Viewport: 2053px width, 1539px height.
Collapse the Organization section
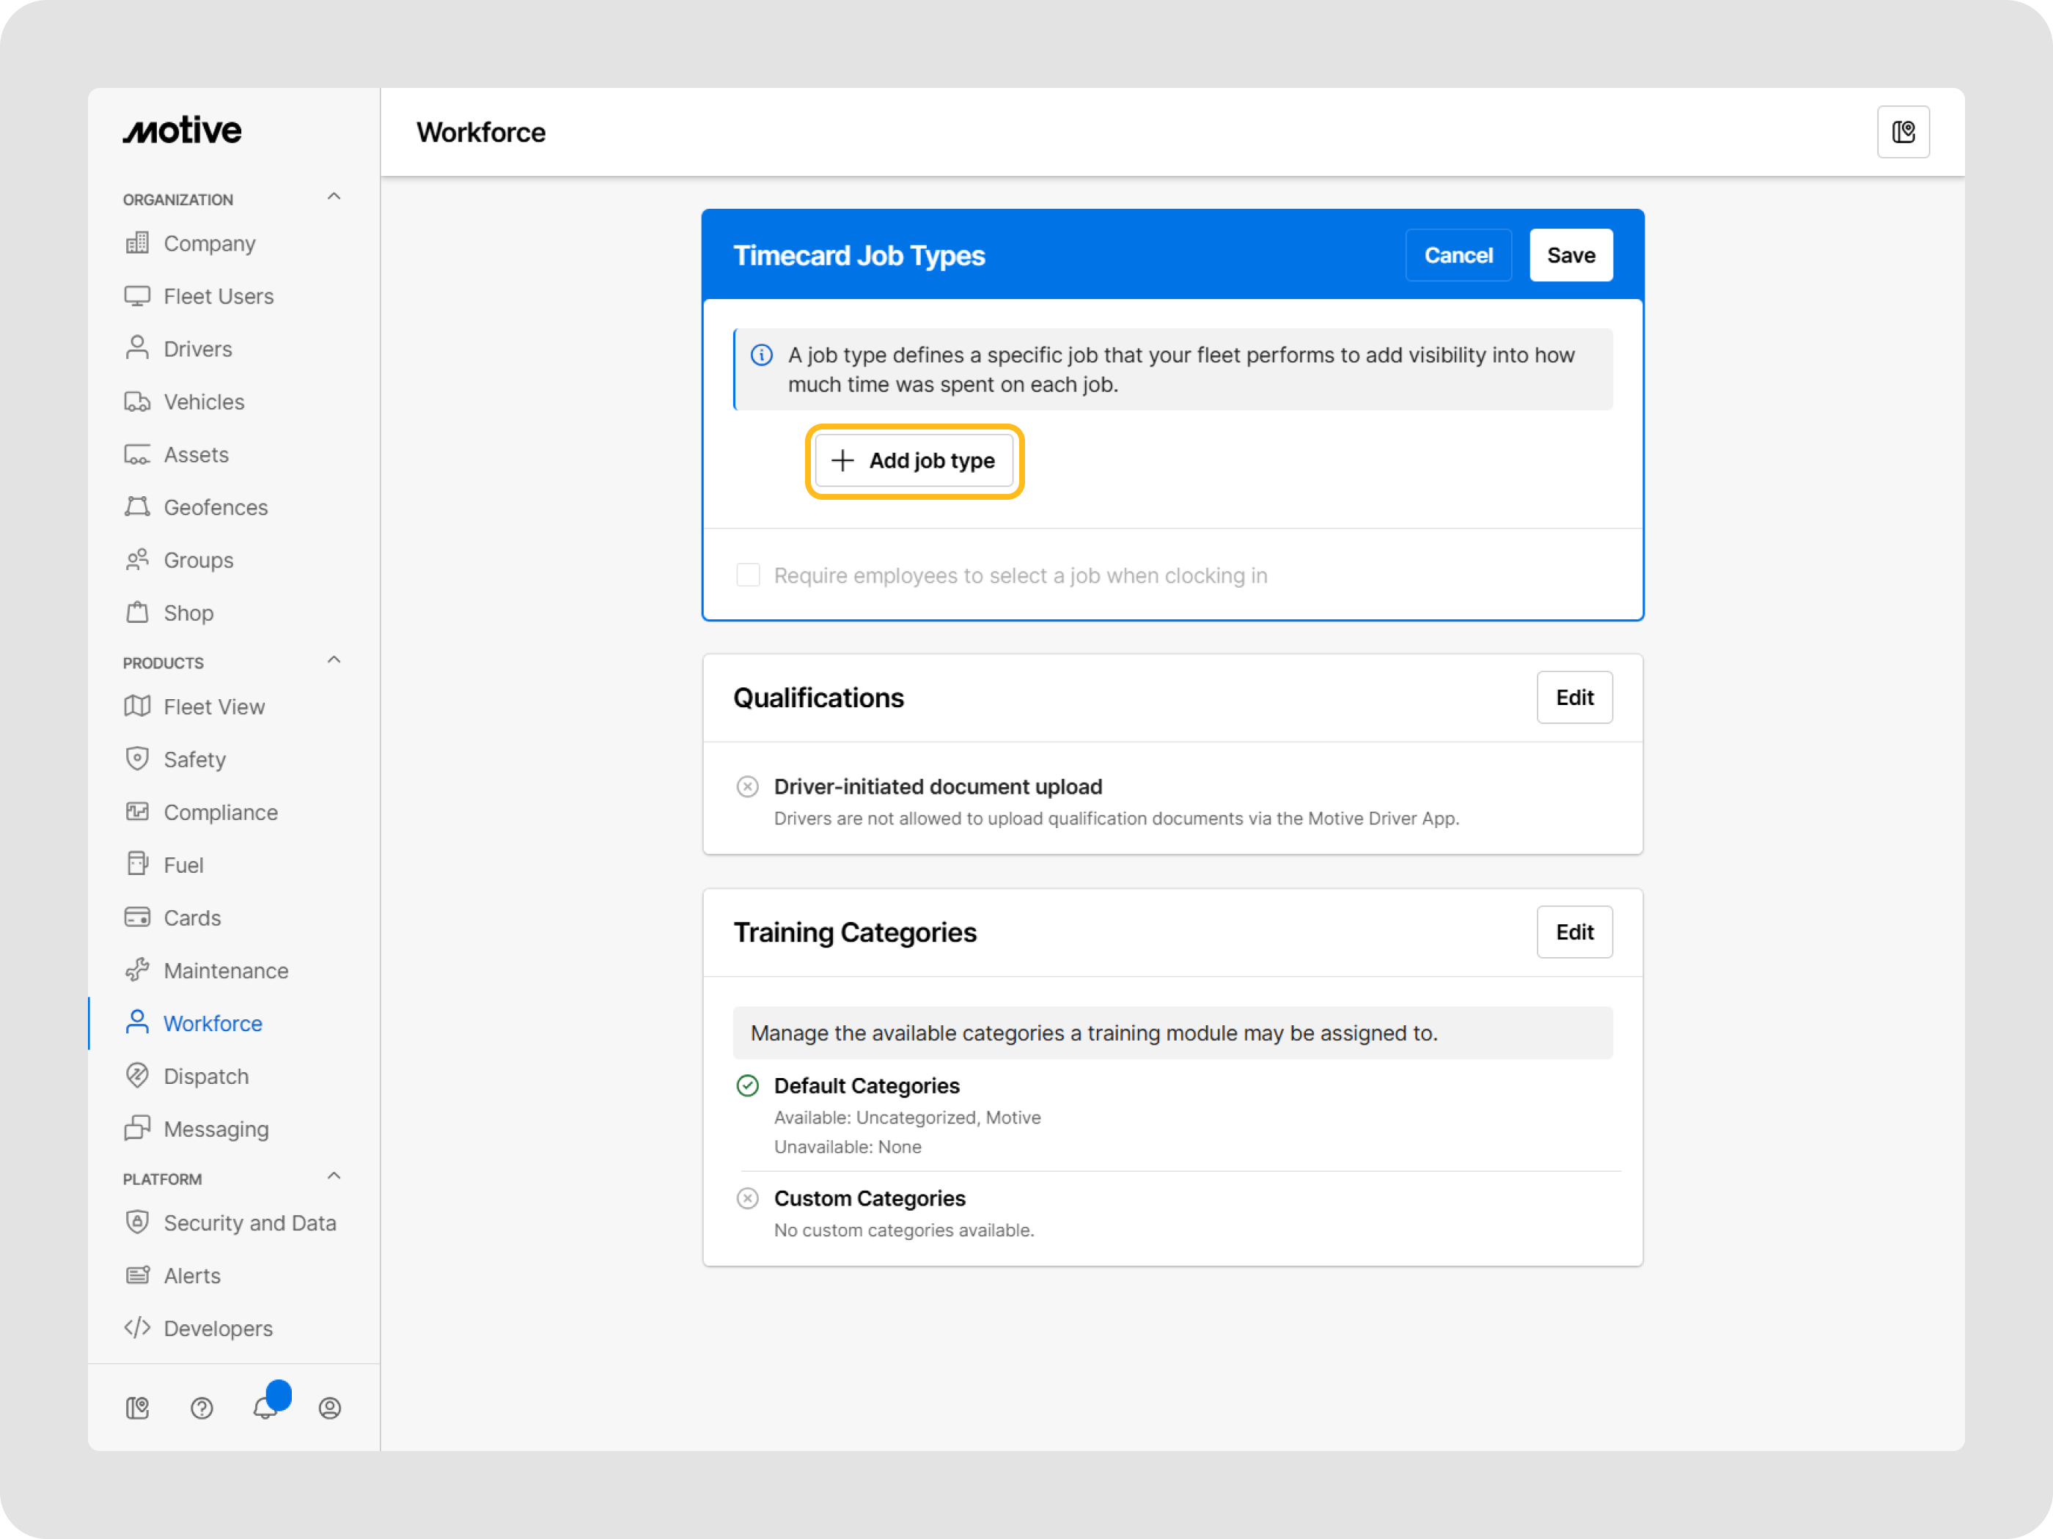[x=334, y=196]
